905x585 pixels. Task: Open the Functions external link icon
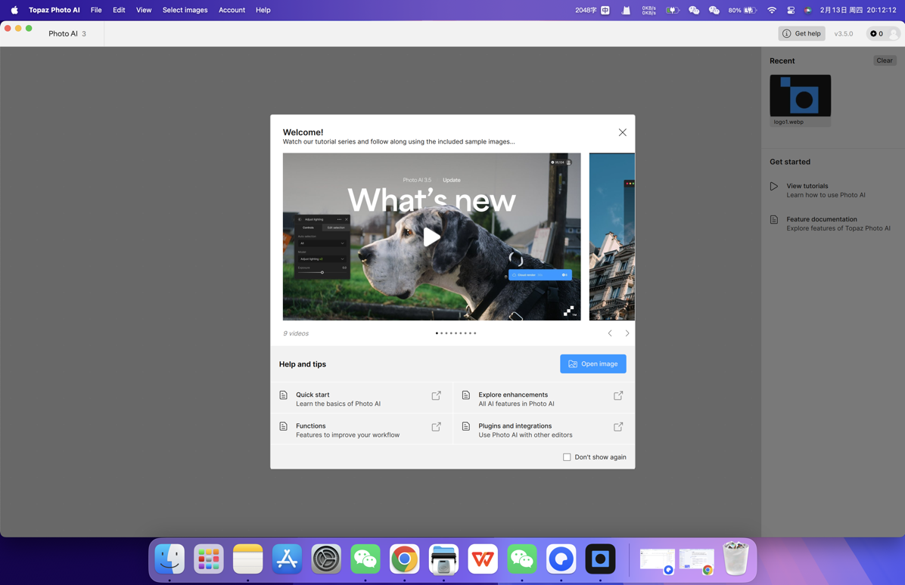tap(436, 427)
